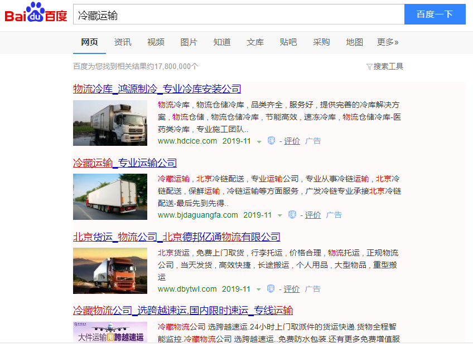Viewport: 473px width, 344px height.
Task: Open result 冷藏运输_专业运输公司
Action: (125, 163)
